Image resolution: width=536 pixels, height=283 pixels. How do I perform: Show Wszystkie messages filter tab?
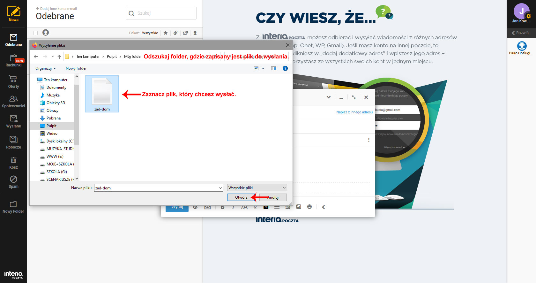pyautogui.click(x=150, y=33)
